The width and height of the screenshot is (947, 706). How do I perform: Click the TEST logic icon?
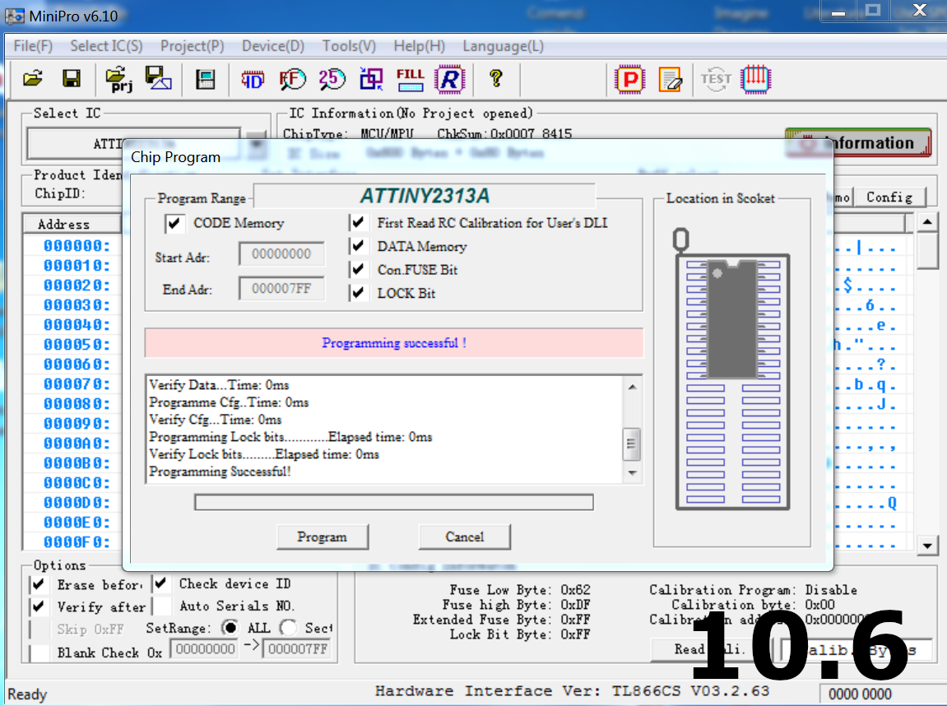[716, 79]
